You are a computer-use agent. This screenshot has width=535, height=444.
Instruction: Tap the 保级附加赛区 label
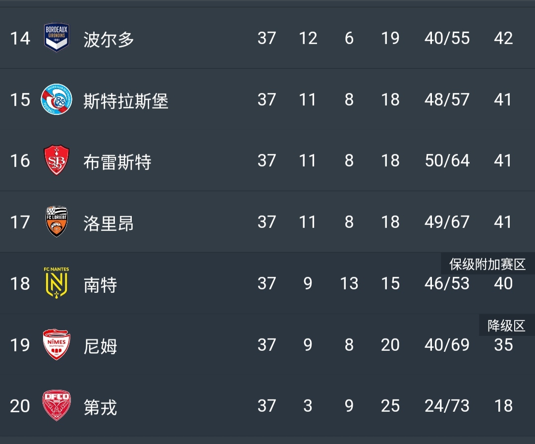coord(487,264)
